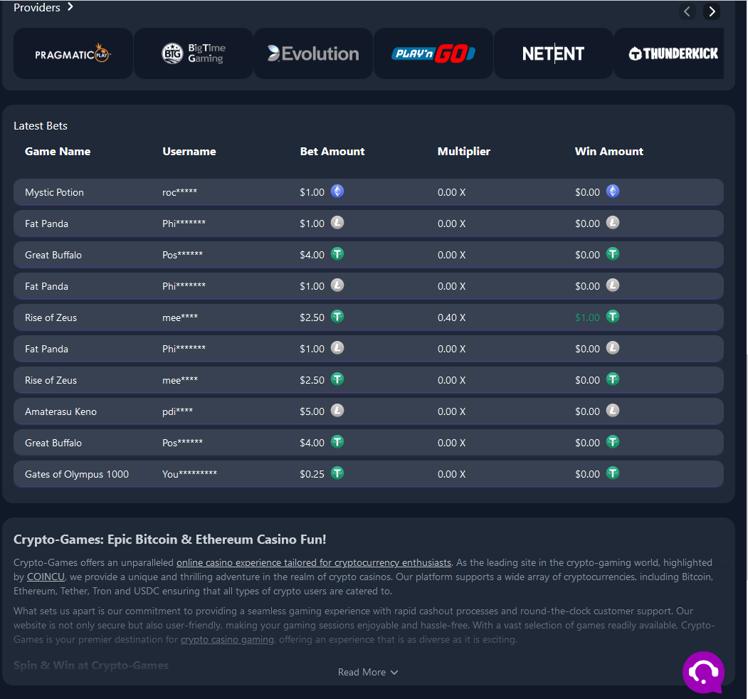Viewport: 748px width, 699px height.
Task: Click the Multiplier column header
Action: click(464, 151)
